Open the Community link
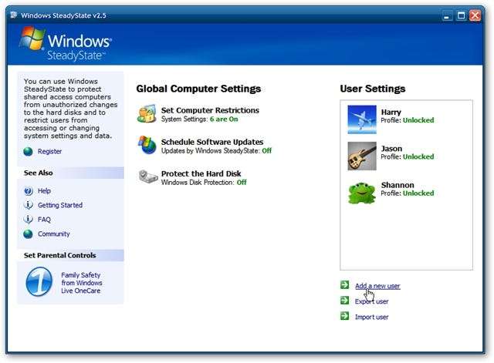This screenshot has height=363, width=494. (54, 234)
